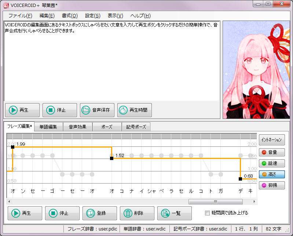Screen dimensions: 293x236
Task: Play the phrase with the lower 再生 button
Action: [x=25, y=213]
